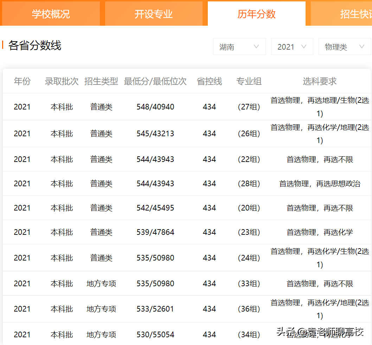Click the chevron arrow on the 物理类 selector
372x345 pixels.
click(x=362, y=46)
